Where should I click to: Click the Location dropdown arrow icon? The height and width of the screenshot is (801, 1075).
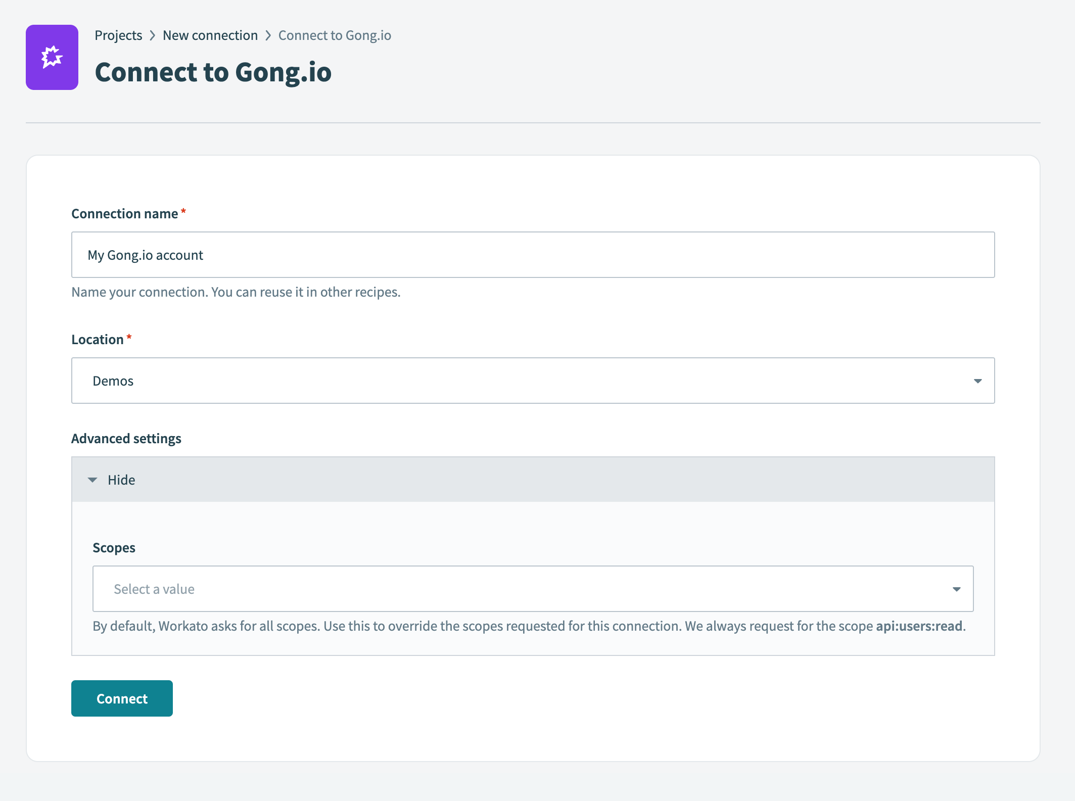977,381
